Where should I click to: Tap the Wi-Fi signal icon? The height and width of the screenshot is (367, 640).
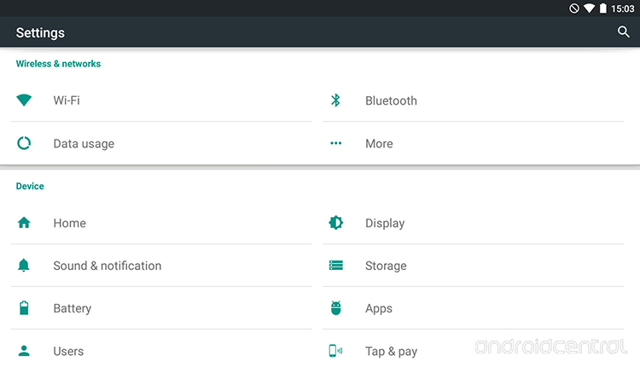click(24, 100)
